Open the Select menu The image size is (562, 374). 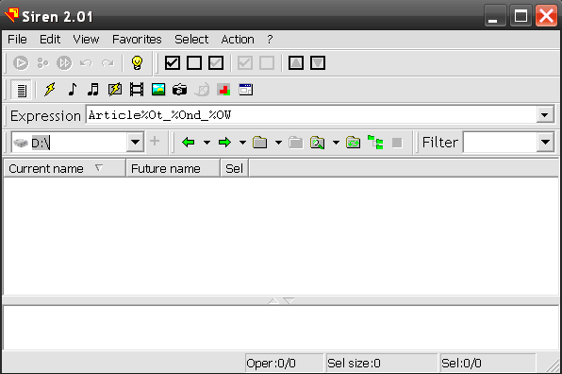[x=191, y=39]
